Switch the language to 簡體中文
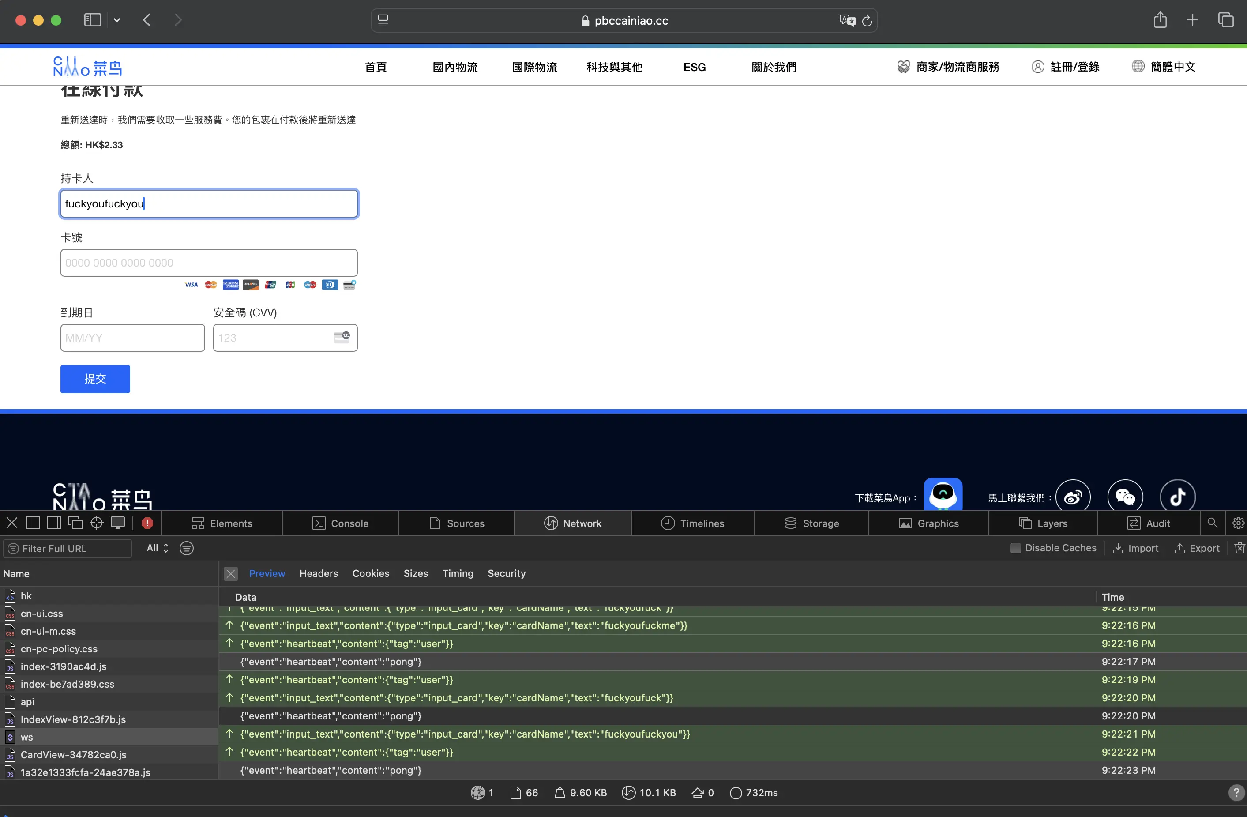The width and height of the screenshot is (1247, 817). click(1163, 67)
